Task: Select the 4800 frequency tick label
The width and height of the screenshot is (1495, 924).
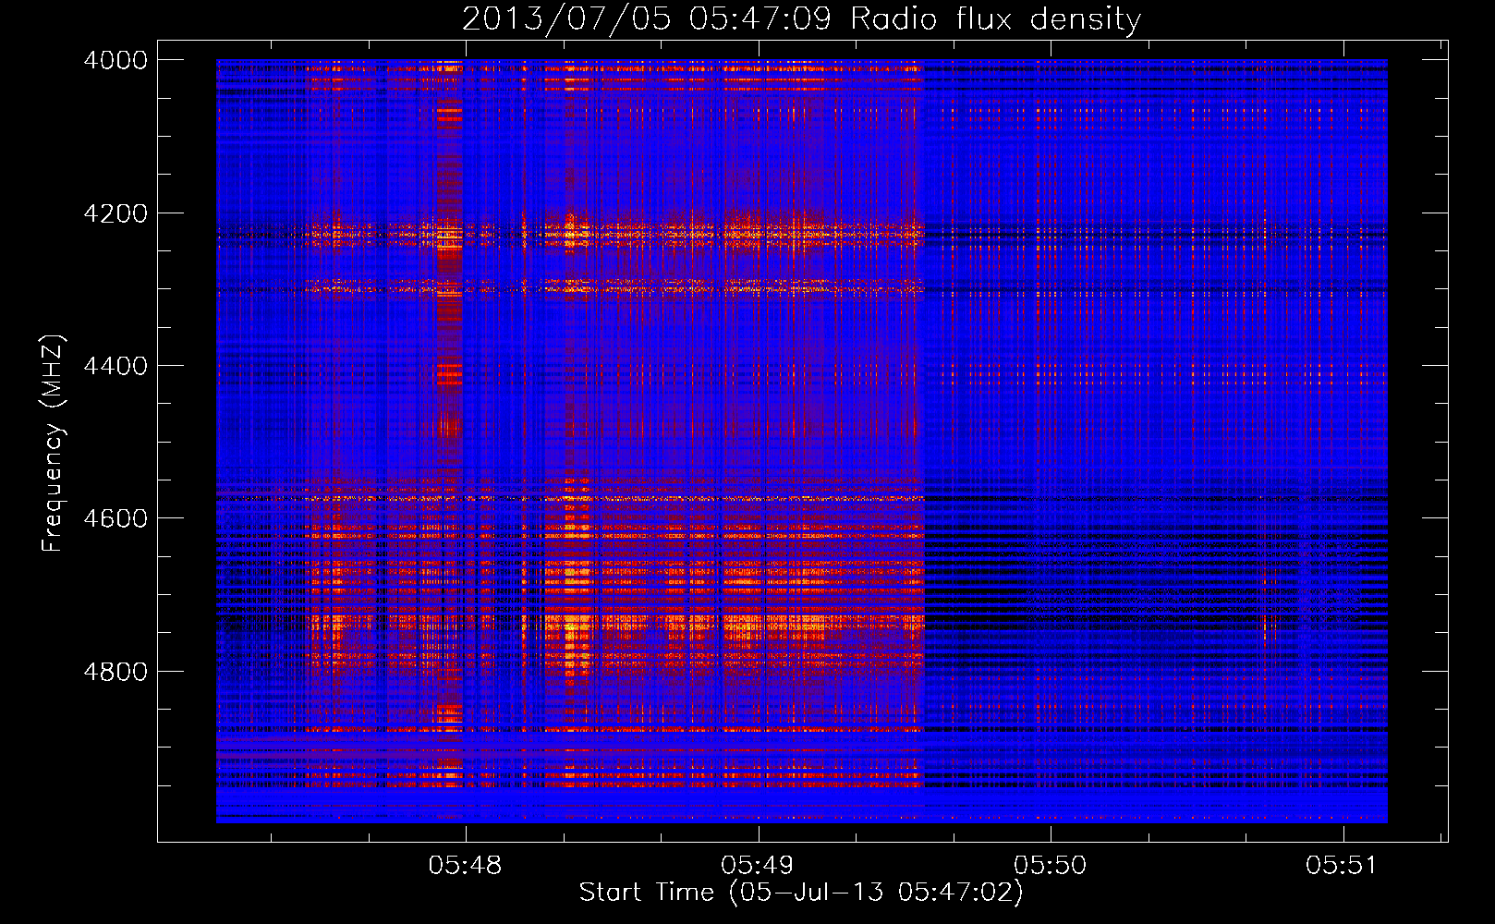Action: [x=115, y=672]
